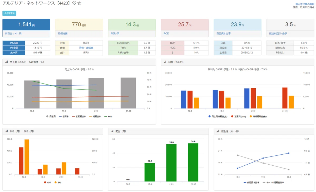Toggle the 自己資本比率 series in the 健全性 legend
The image size is (316, 192).
[x=251, y=183]
